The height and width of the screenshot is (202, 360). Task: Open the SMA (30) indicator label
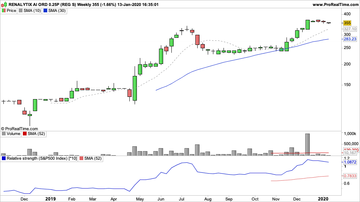(57, 10)
